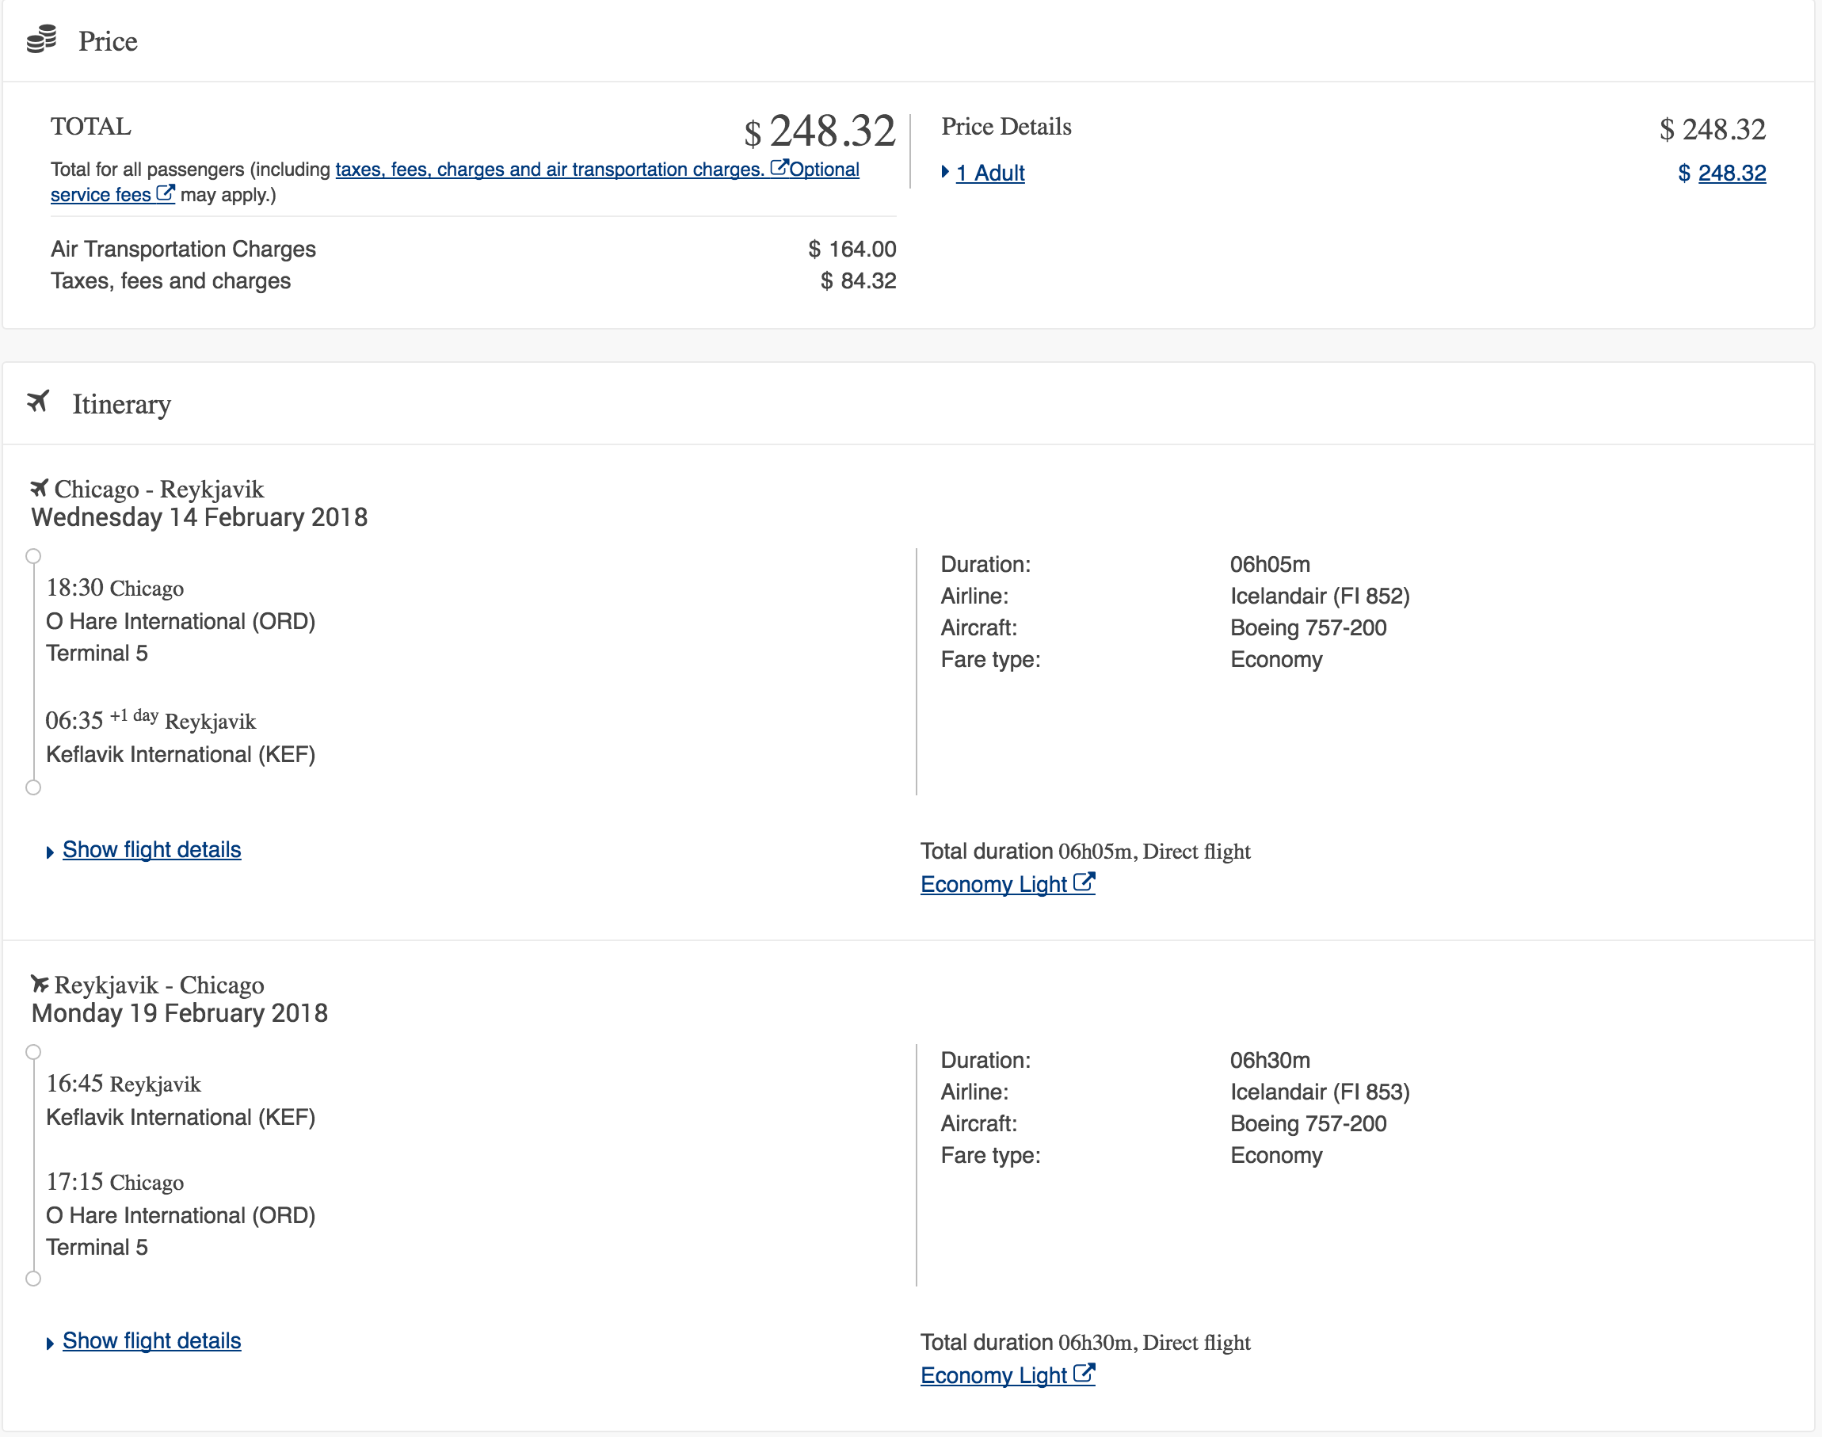Click external link icon after transportation charges
Screen dimensions: 1822x1437
pos(779,167)
